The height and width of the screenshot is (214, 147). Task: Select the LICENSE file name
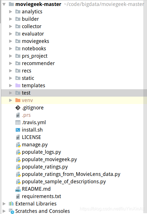(31, 137)
